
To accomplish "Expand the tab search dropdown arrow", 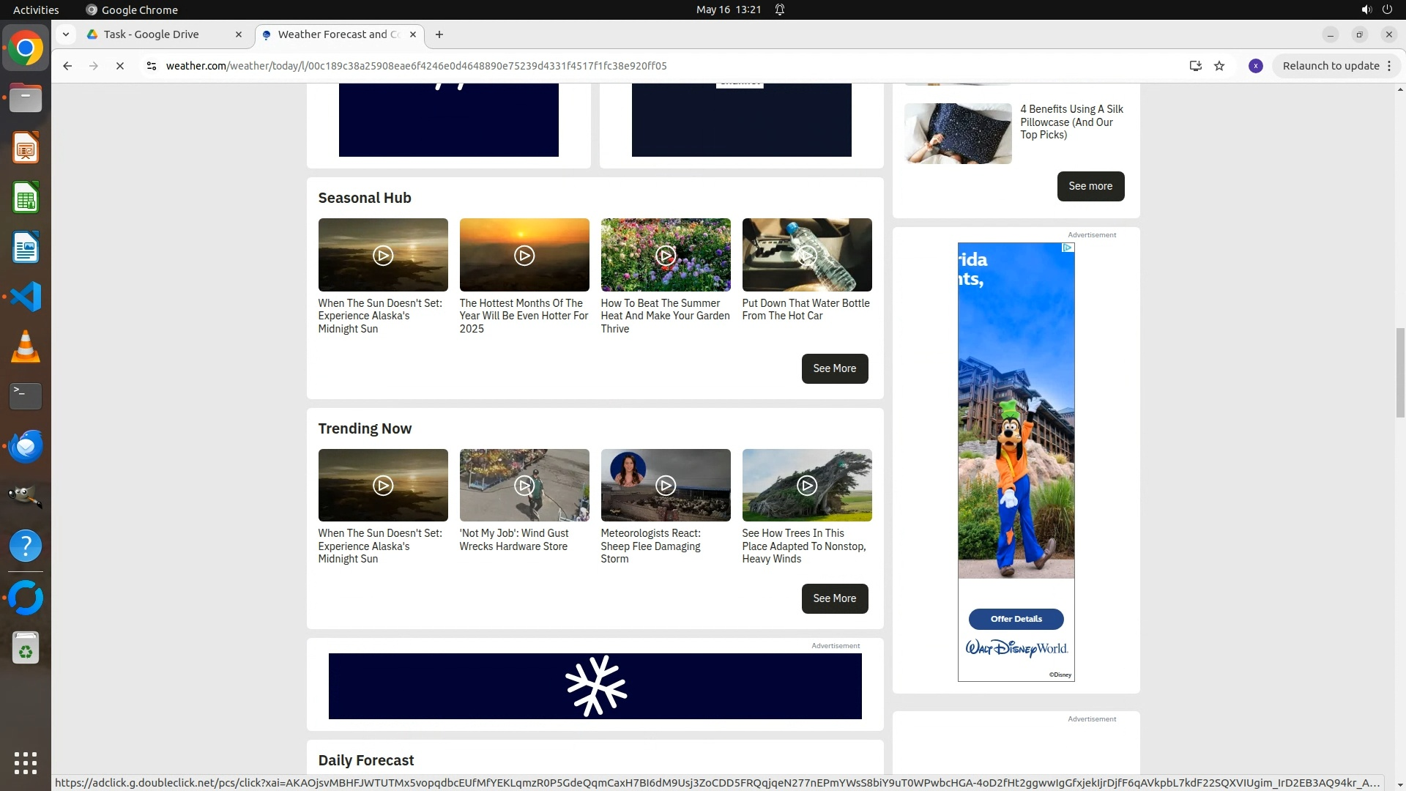I will (x=66, y=34).
